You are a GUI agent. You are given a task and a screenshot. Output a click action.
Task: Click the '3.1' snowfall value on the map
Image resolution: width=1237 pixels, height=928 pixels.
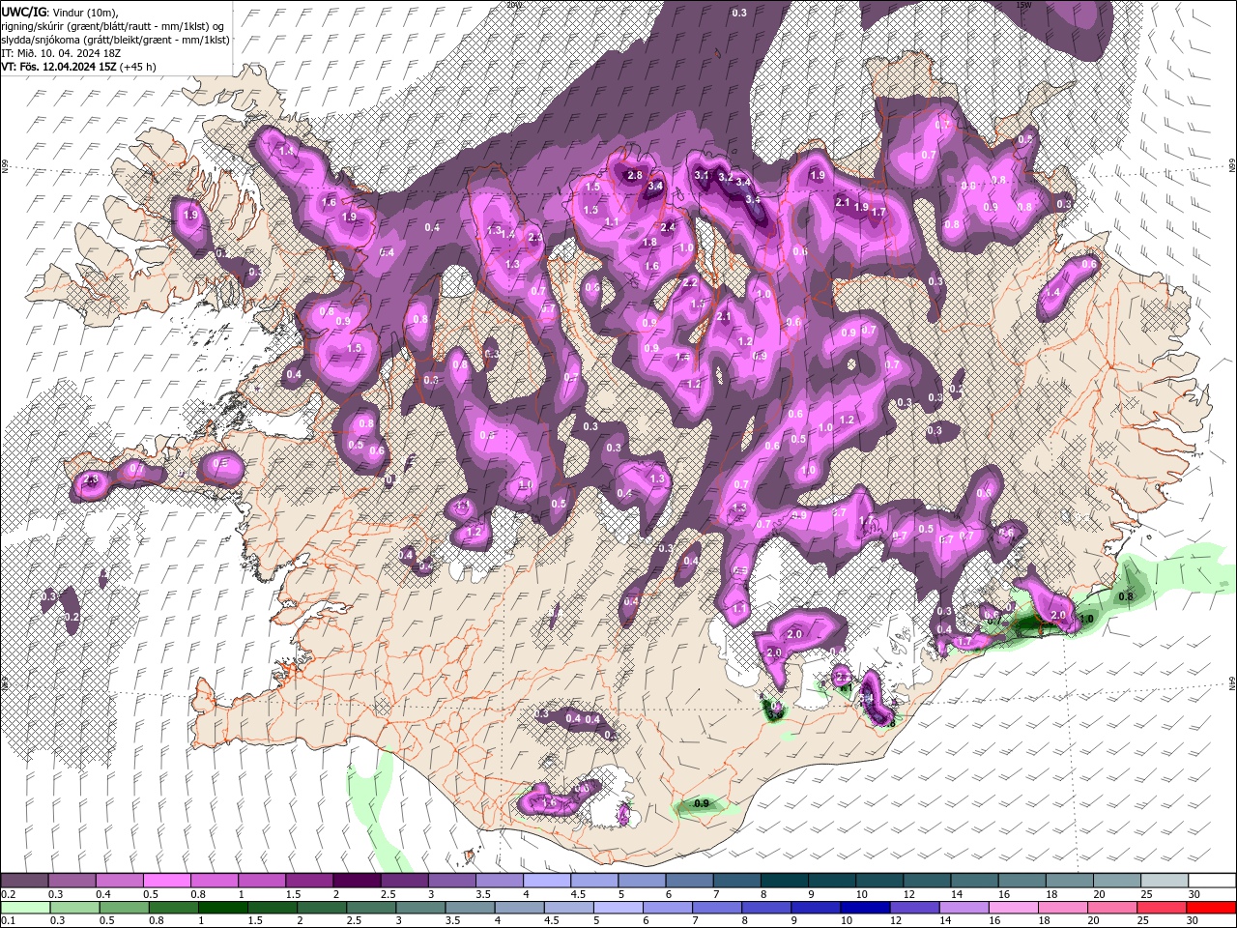click(x=703, y=175)
